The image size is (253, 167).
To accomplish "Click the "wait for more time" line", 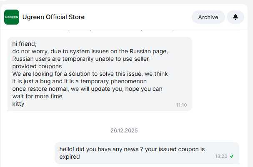I will (38, 96).
